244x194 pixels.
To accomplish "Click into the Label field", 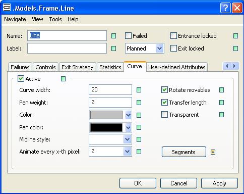I will pyautogui.click(x=67, y=48).
